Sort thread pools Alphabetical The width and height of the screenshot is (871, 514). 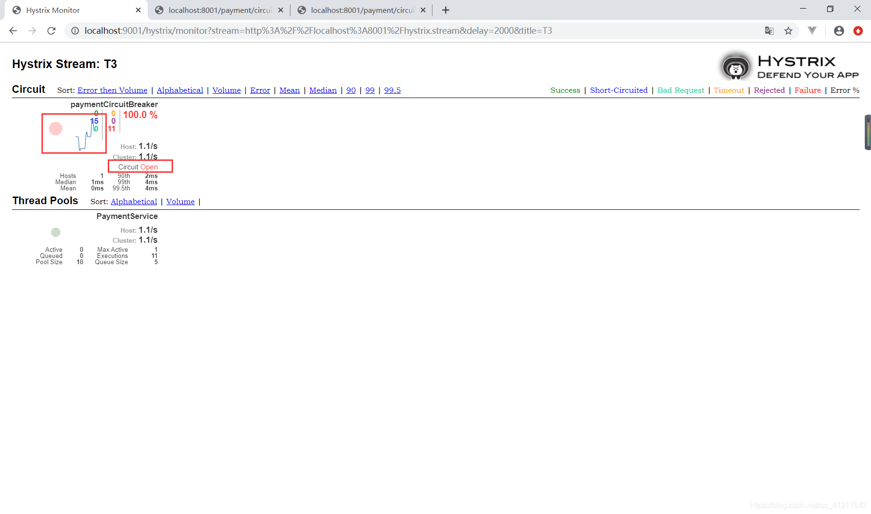pos(133,202)
